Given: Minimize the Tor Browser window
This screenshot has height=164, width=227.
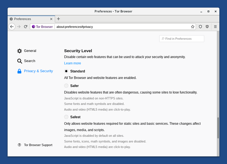Looking at the screenshot, I should point(201,11).
